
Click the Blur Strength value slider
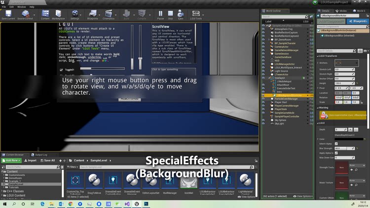coord(344,148)
